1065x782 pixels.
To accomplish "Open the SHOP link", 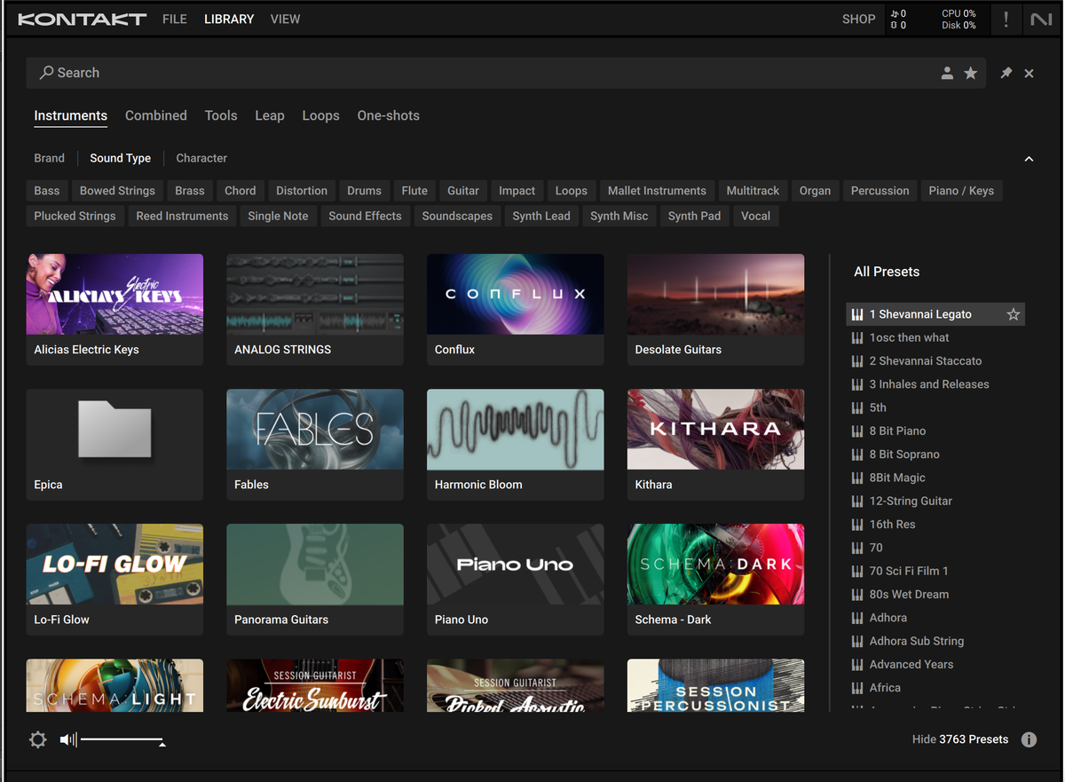I will coord(858,19).
